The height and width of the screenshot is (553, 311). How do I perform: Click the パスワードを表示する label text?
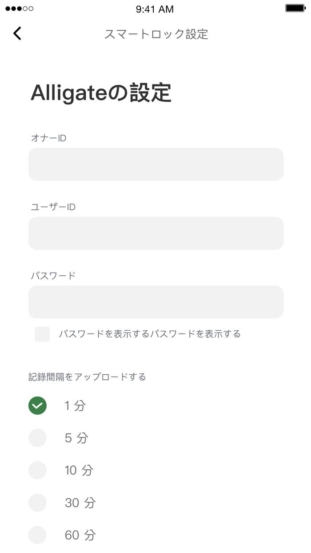point(150,334)
